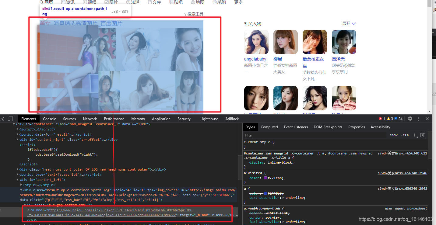Click the 章泽天 portrait thumbnail
436x225 pixels.
tap(344, 42)
